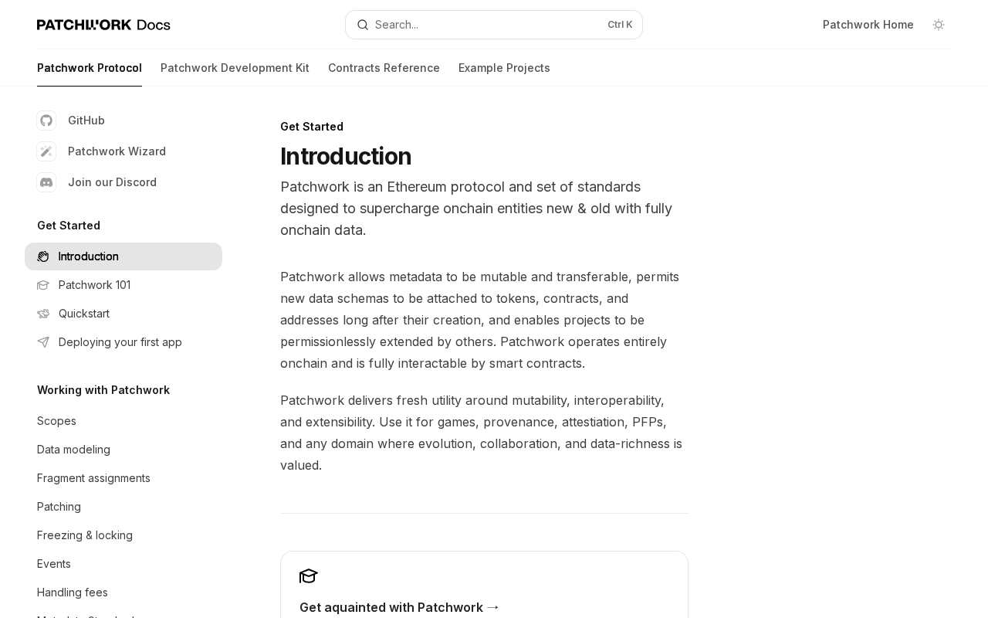Click the Discord icon in sidebar
The height and width of the screenshot is (618, 988).
(x=46, y=182)
